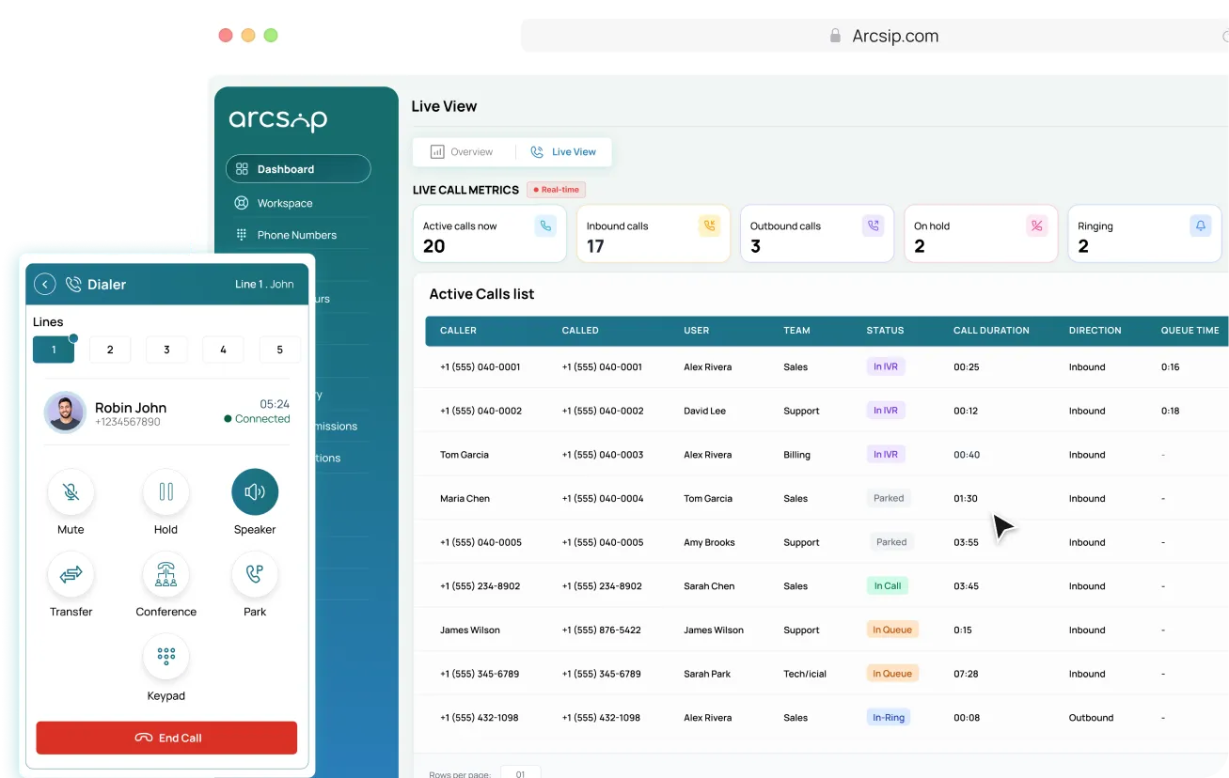This screenshot has width=1229, height=778.
Task: Start a Conference from the Dialer
Action: [165, 574]
